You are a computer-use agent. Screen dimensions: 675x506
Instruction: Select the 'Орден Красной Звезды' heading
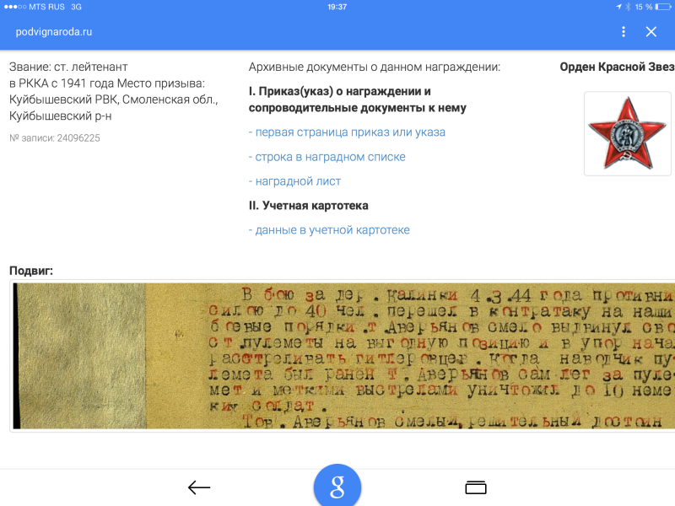point(618,67)
